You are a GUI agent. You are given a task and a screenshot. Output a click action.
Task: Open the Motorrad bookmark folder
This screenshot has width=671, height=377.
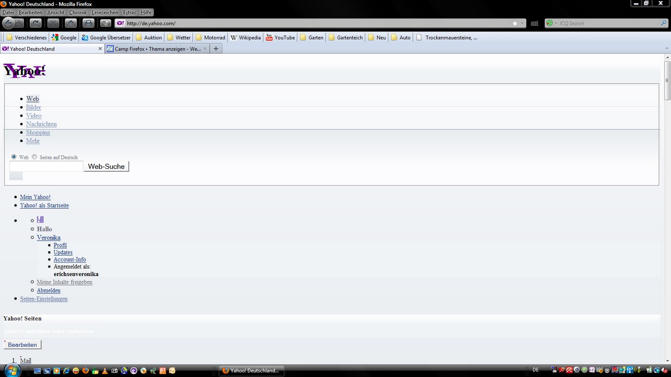coord(210,37)
